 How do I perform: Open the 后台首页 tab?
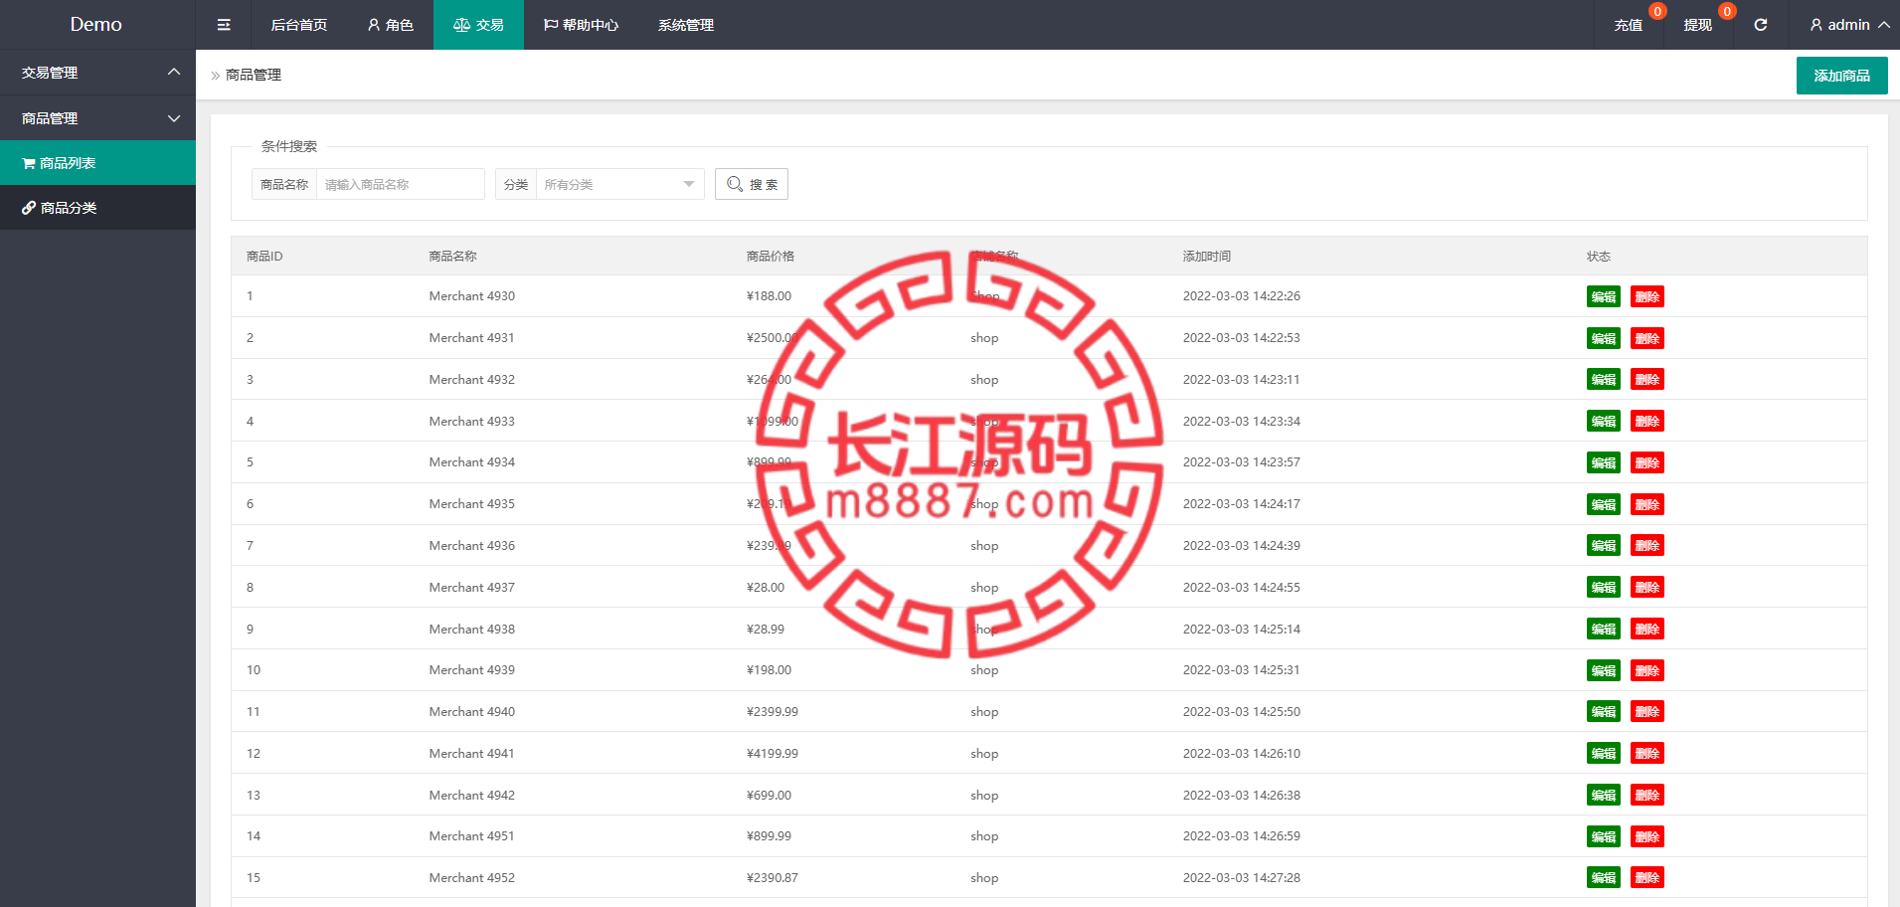(299, 25)
